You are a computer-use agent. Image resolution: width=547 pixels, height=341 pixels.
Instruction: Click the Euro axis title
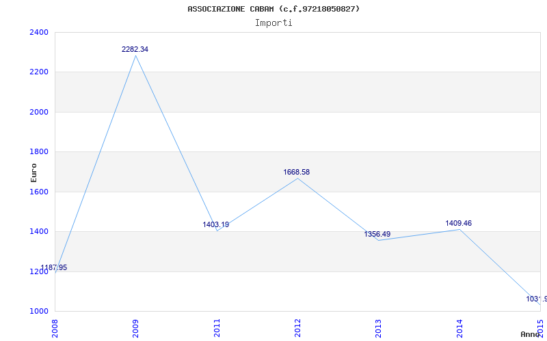tap(34, 173)
